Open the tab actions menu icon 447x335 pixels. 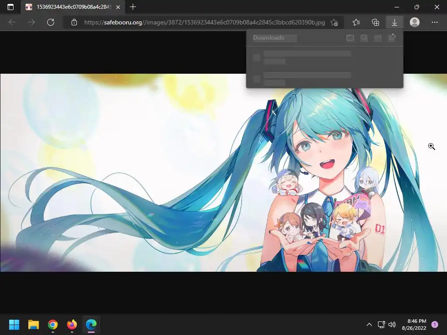(10, 7)
